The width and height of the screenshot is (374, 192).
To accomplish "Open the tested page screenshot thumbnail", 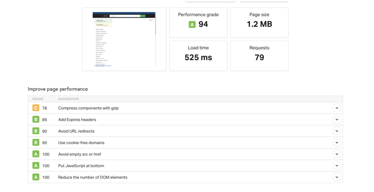I will tap(124, 39).
